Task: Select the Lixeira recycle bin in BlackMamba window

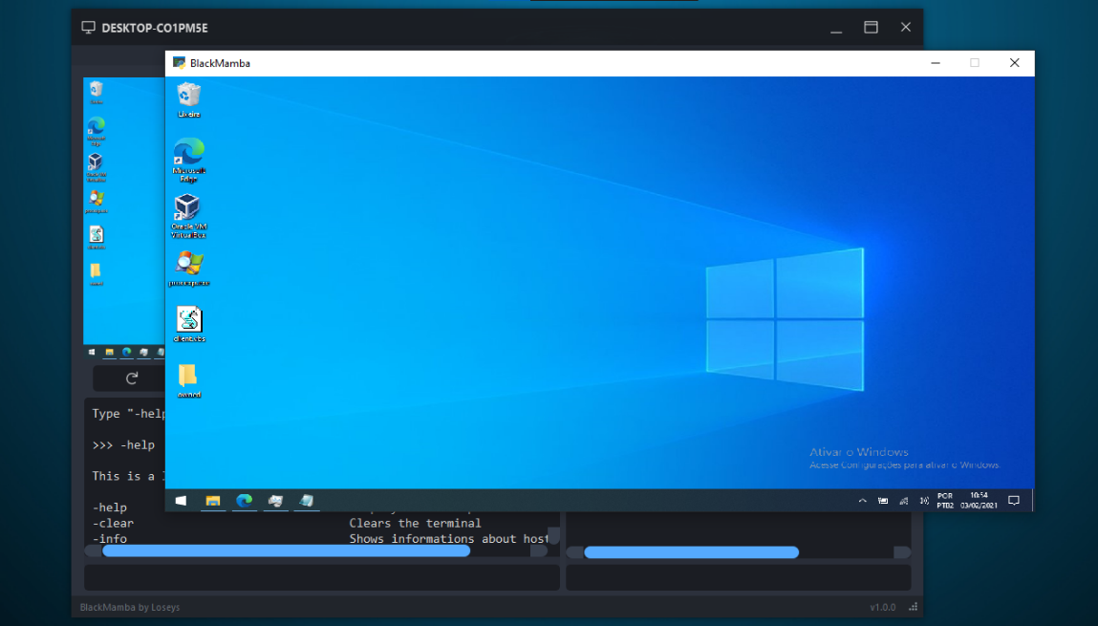Action: coord(188,99)
